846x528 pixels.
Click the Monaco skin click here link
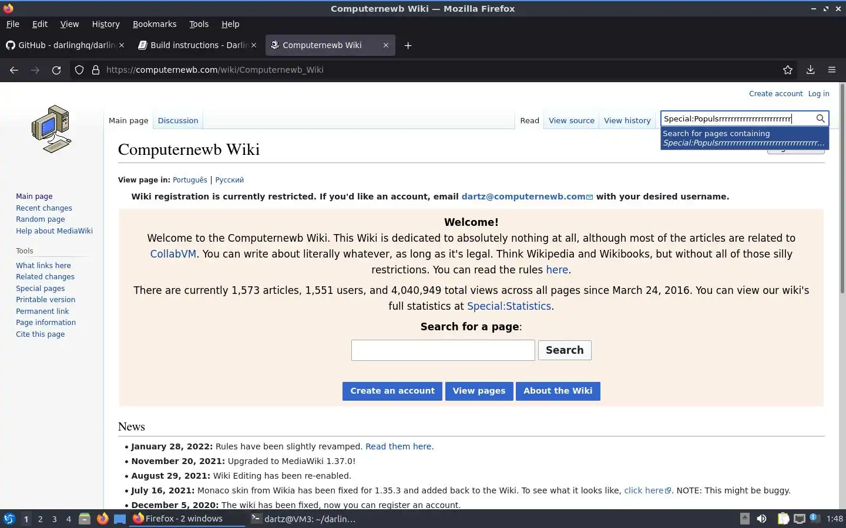647,490
